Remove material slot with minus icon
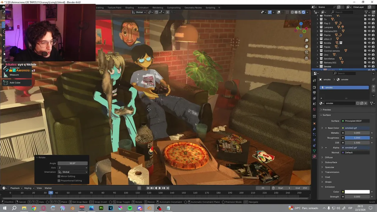Image resolution: width=377 pixels, height=212 pixels. [373, 90]
